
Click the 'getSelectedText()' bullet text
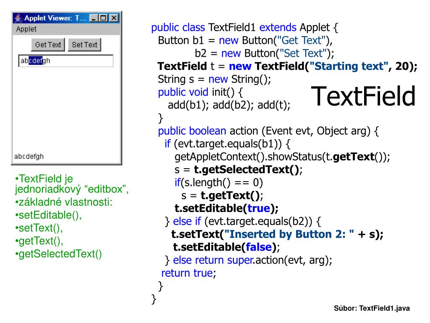[x=58, y=254]
